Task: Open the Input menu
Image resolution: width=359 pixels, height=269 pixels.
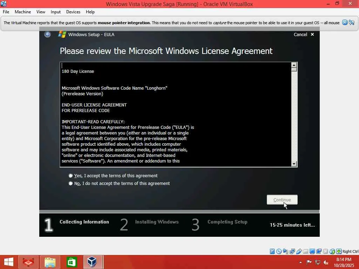Action: click(x=56, y=12)
